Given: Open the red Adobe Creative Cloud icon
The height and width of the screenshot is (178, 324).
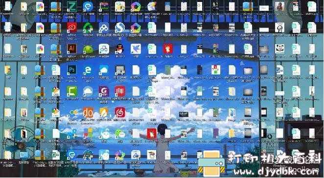Looking at the screenshot, I should (72, 27).
